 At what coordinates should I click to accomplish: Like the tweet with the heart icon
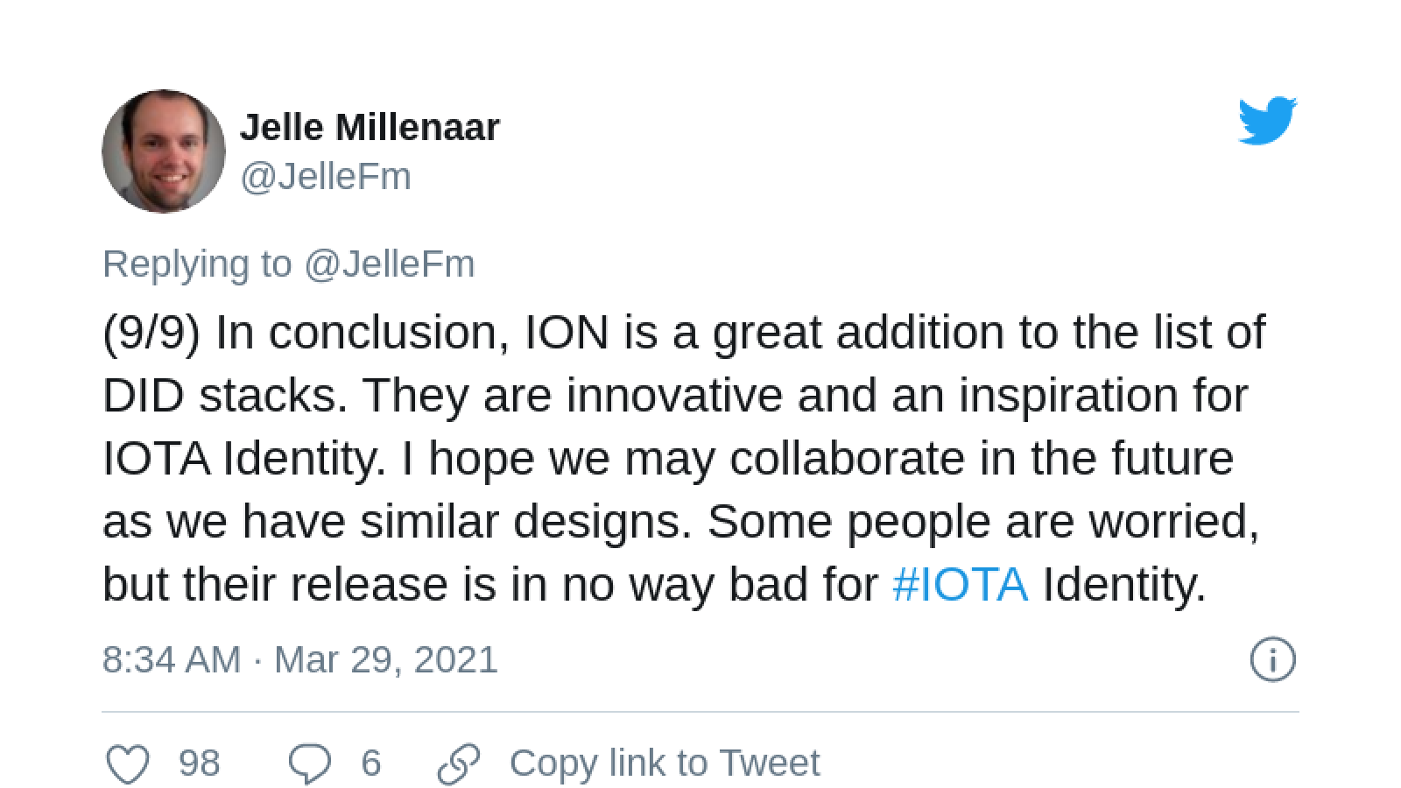tap(128, 763)
